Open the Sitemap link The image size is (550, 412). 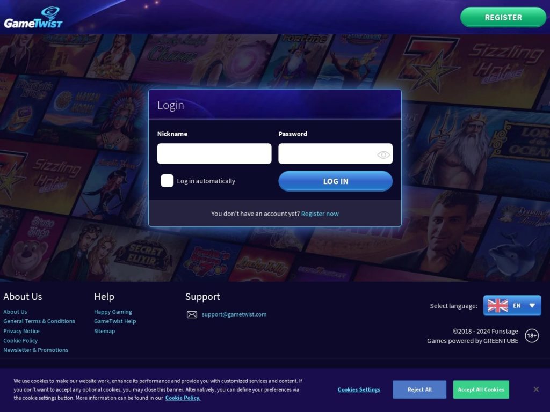point(105,331)
